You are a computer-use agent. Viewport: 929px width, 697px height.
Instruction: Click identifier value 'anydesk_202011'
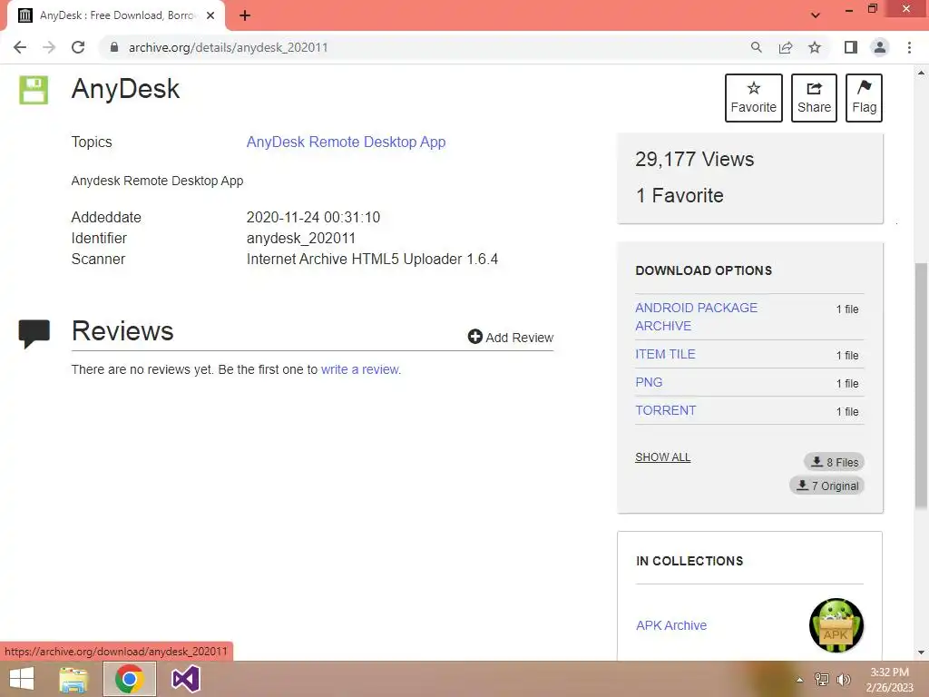coord(301,239)
